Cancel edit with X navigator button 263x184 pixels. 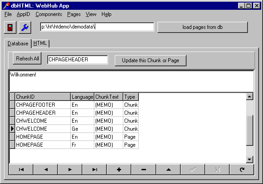(218, 170)
